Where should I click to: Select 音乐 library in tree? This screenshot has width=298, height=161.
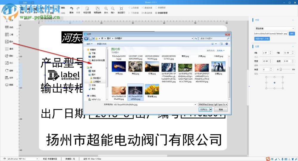pos(92,89)
